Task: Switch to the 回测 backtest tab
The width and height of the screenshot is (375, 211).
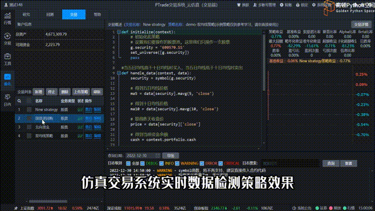Action: coord(50,14)
